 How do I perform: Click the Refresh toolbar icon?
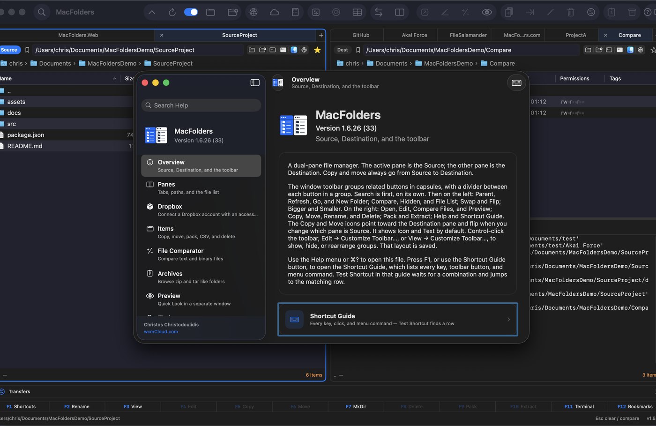[x=172, y=12]
